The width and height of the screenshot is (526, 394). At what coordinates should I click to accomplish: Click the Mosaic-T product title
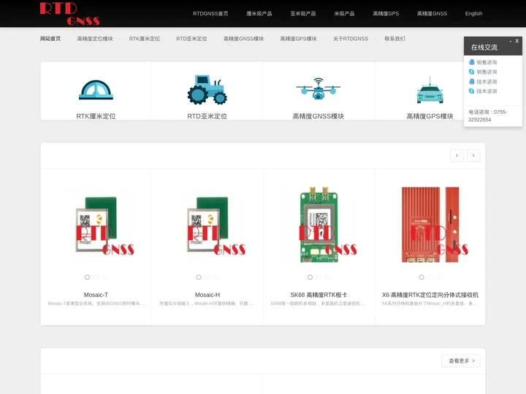(96, 295)
